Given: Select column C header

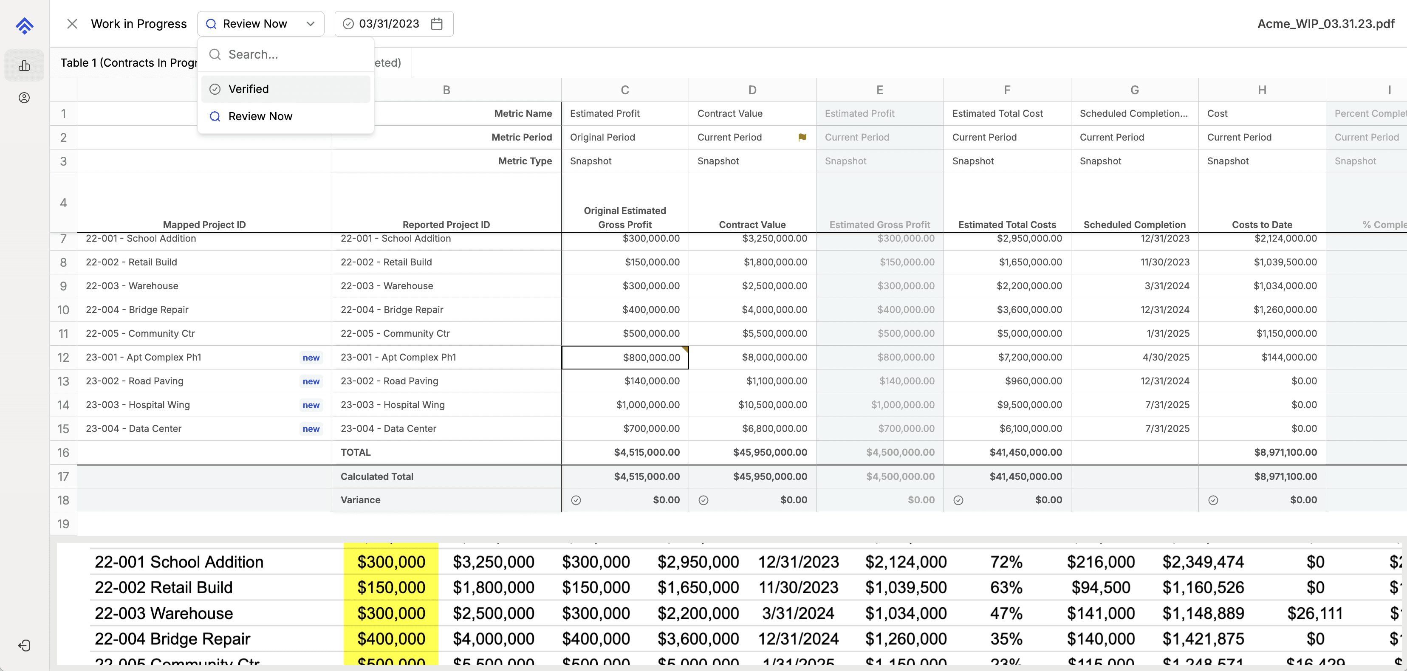Looking at the screenshot, I should point(625,90).
